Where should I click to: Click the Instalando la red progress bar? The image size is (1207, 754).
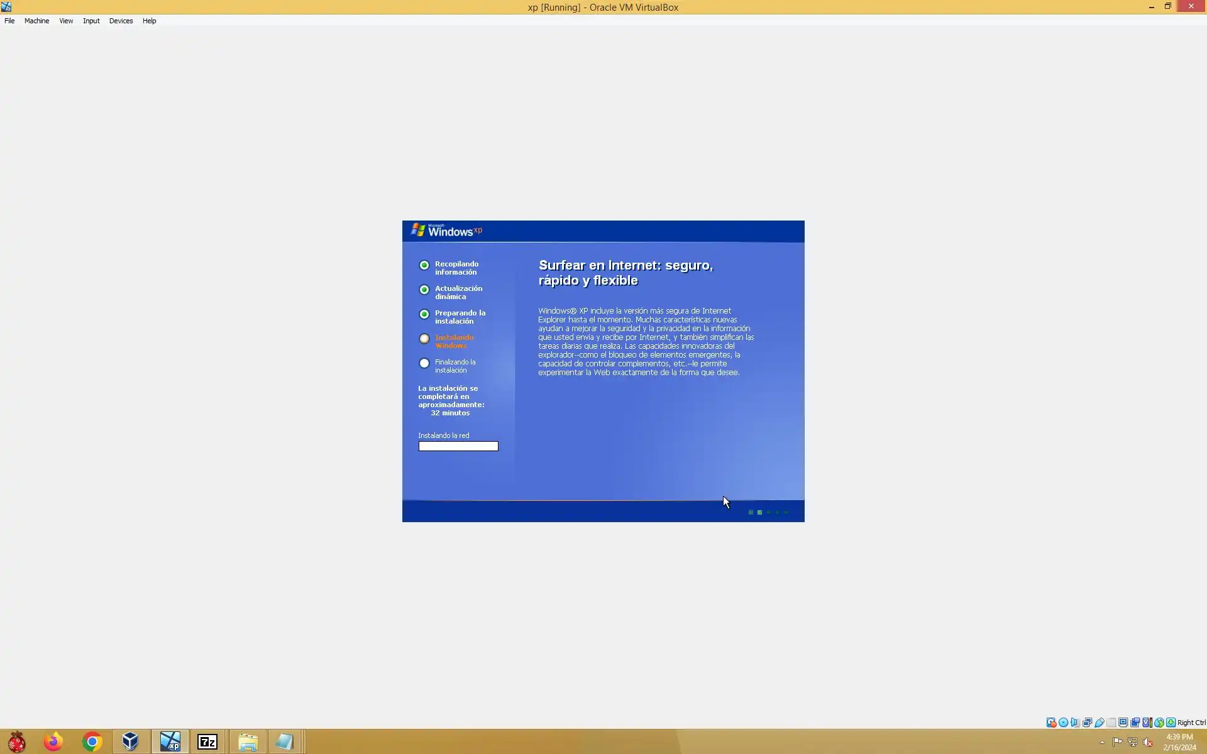coord(458,446)
